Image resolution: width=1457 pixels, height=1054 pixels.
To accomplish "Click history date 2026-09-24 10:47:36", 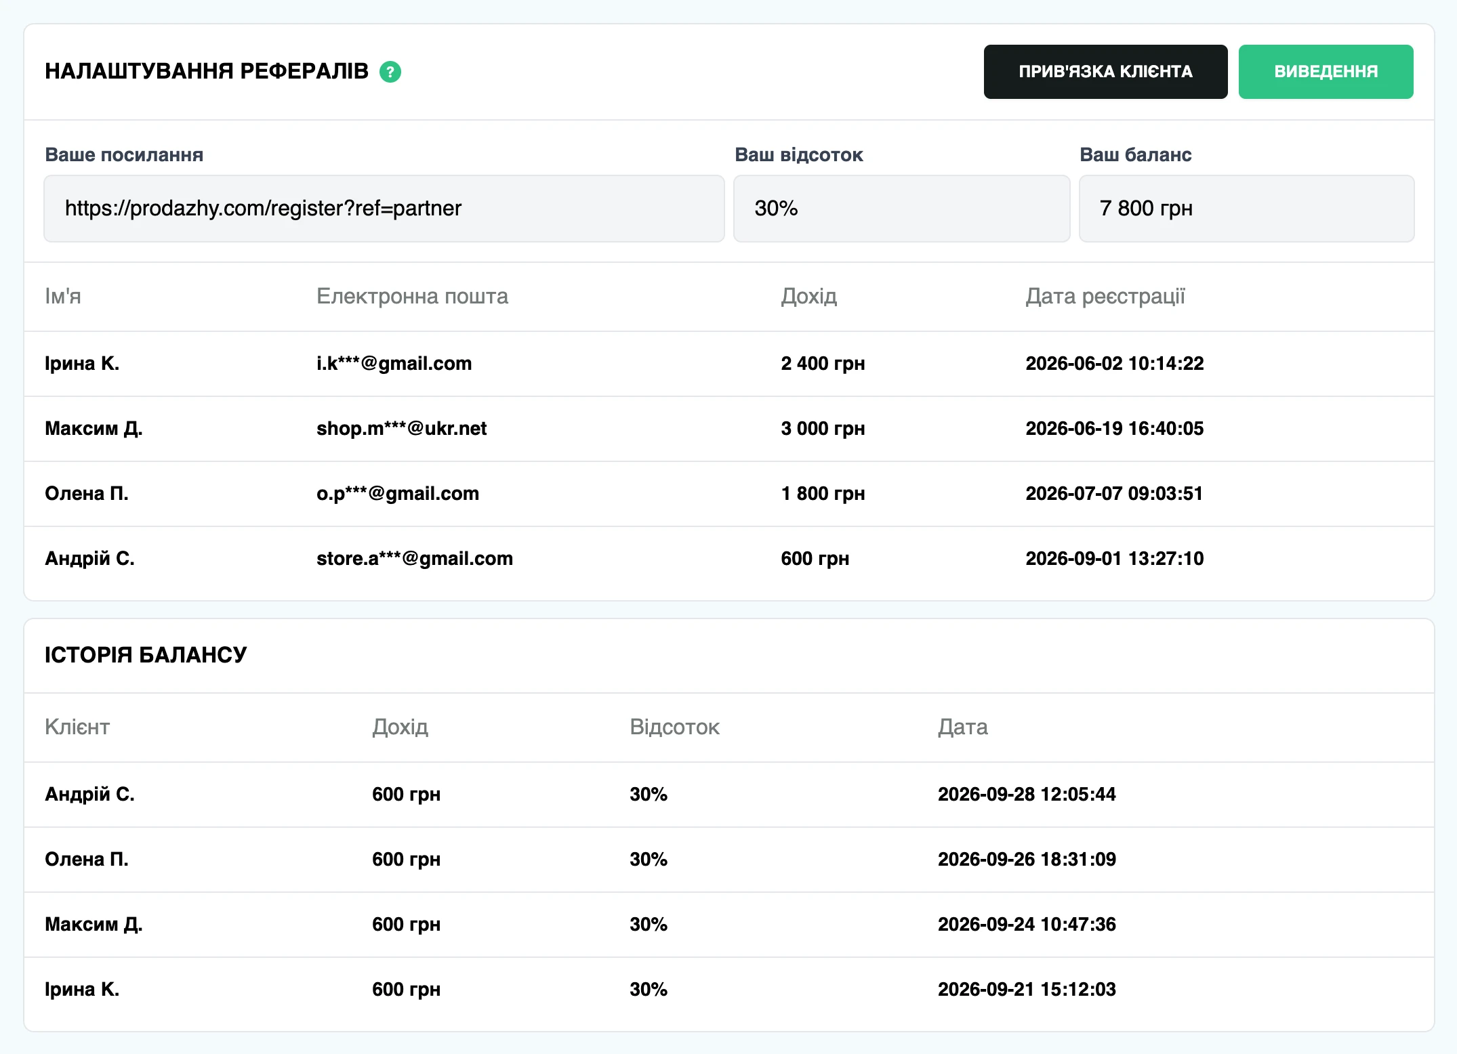I will coord(1027,925).
